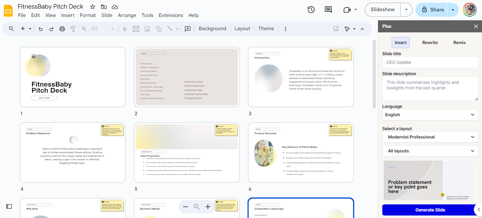
Task: Open the Modernist Professional layout dropdown
Action: [430, 137]
